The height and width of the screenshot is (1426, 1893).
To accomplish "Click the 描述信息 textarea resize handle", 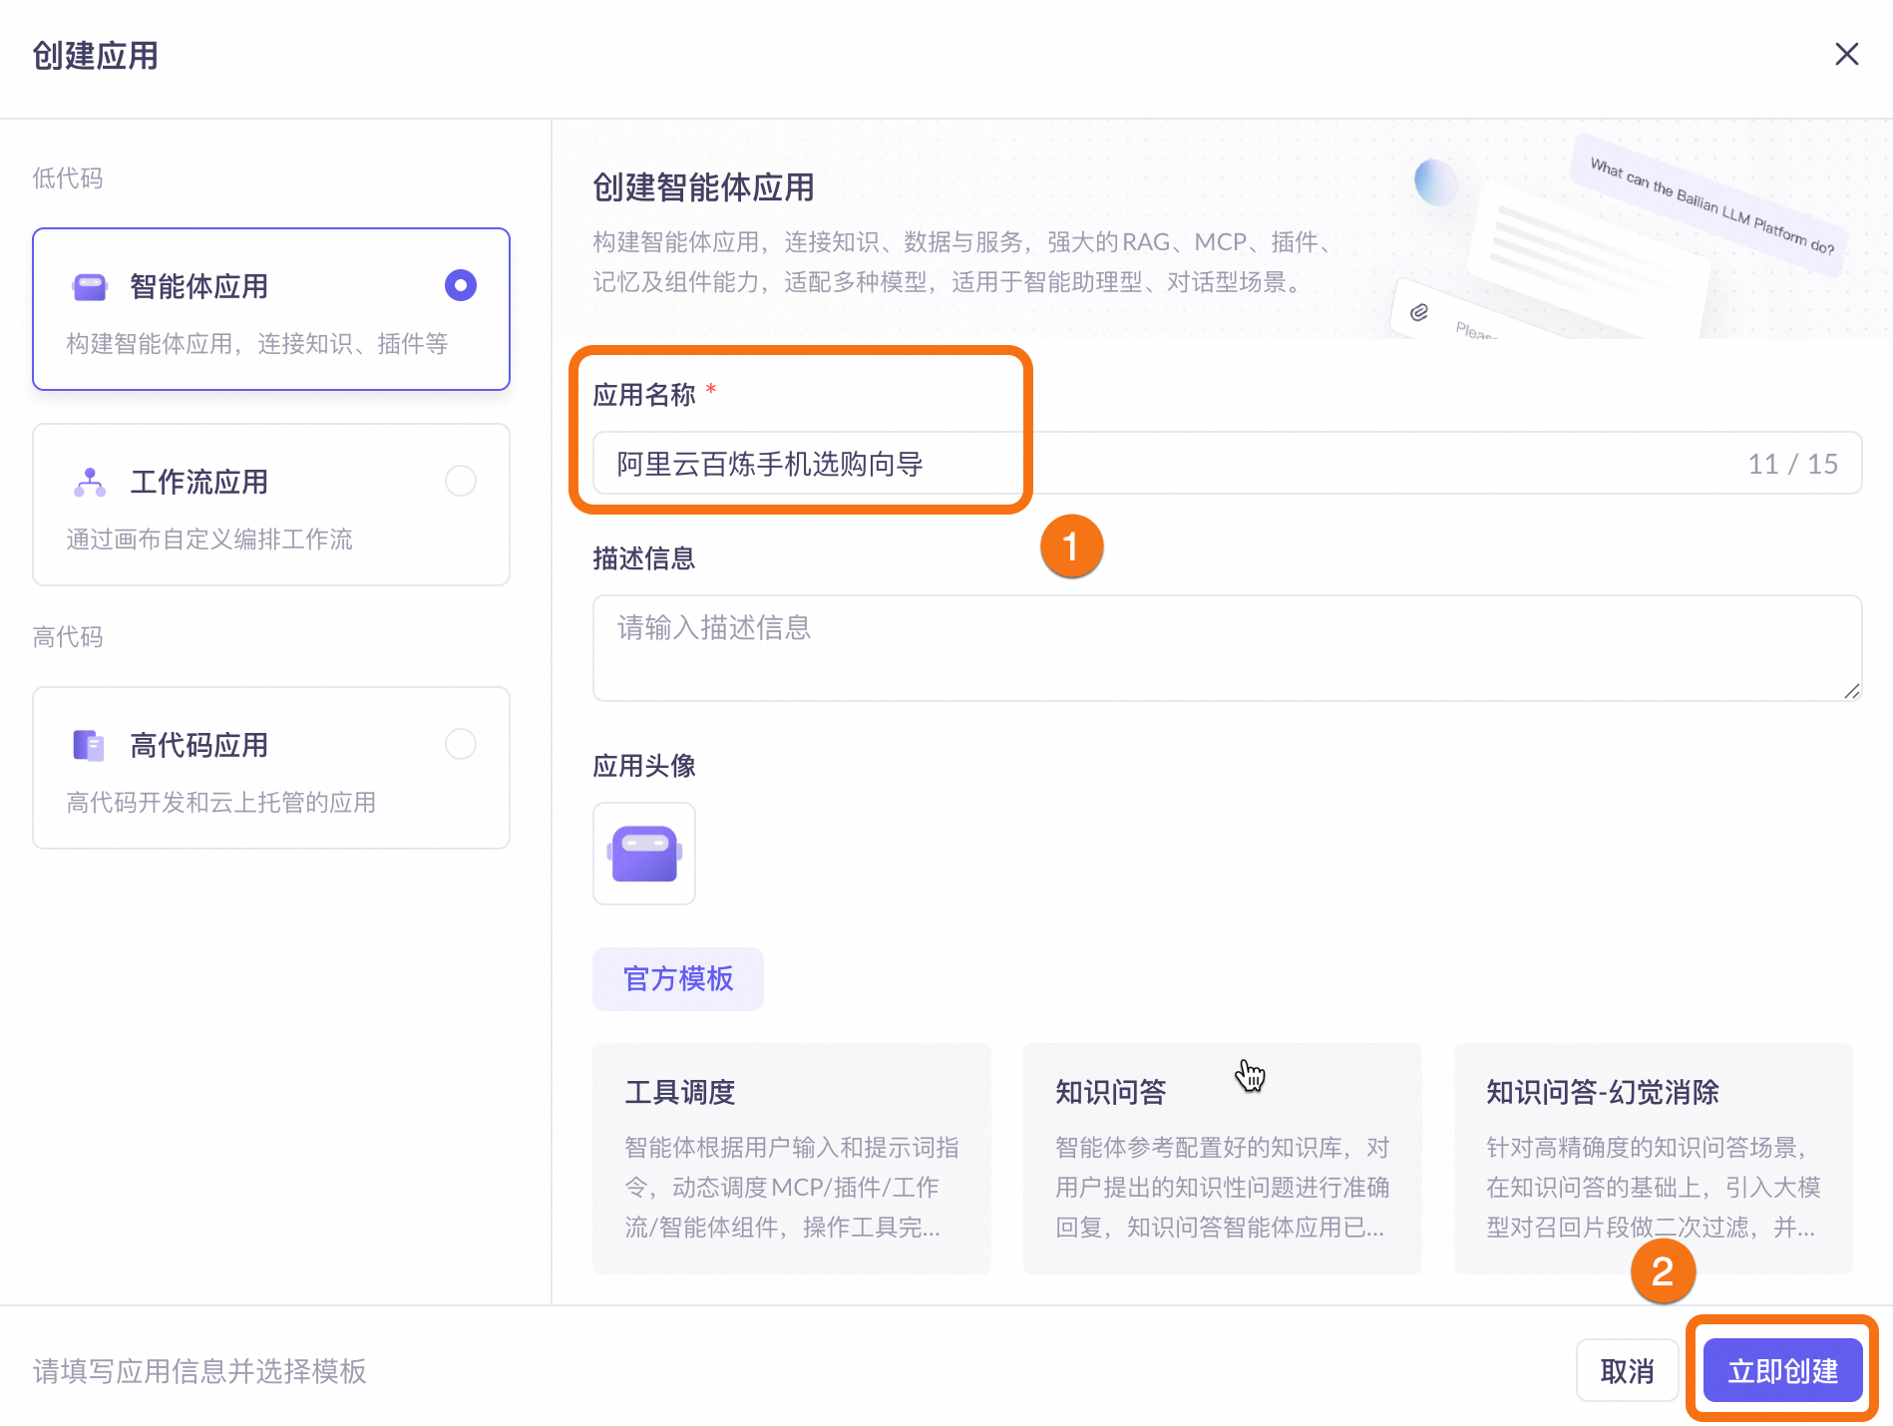I will [x=1851, y=690].
